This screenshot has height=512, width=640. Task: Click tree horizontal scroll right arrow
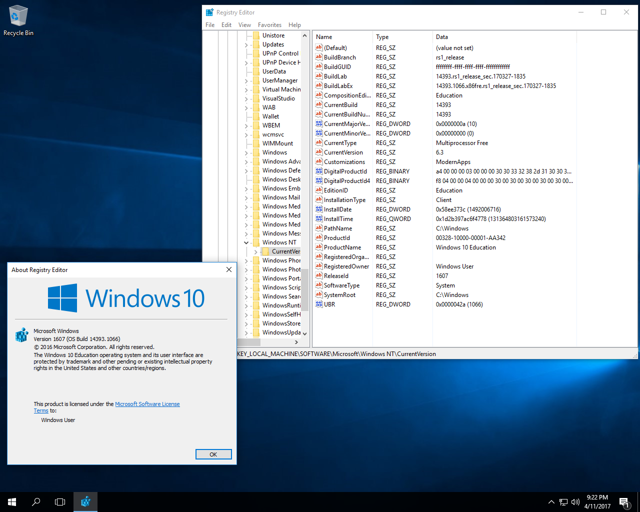296,342
